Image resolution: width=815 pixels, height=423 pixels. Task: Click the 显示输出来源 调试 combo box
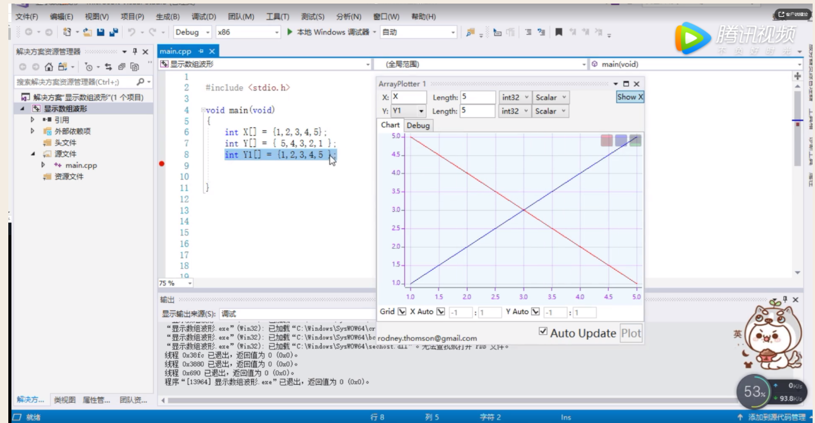(297, 314)
